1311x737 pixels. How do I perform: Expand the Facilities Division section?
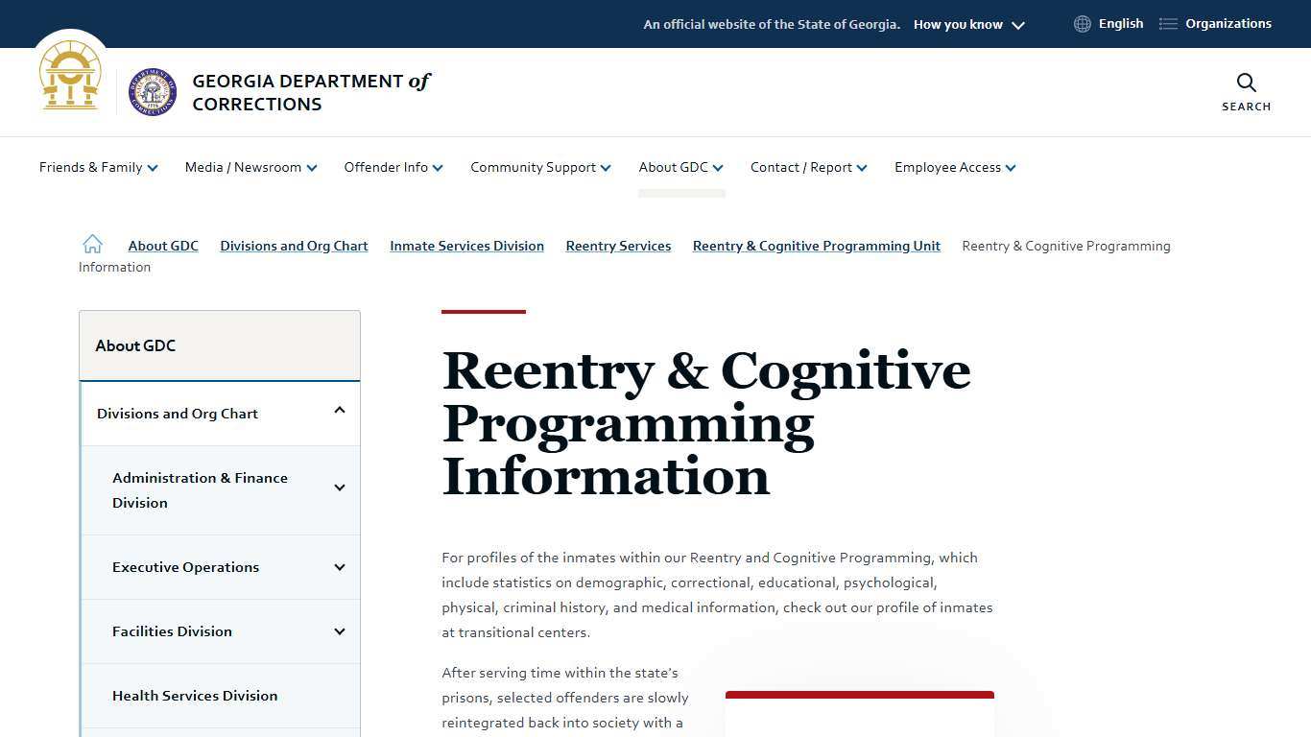[x=340, y=631]
